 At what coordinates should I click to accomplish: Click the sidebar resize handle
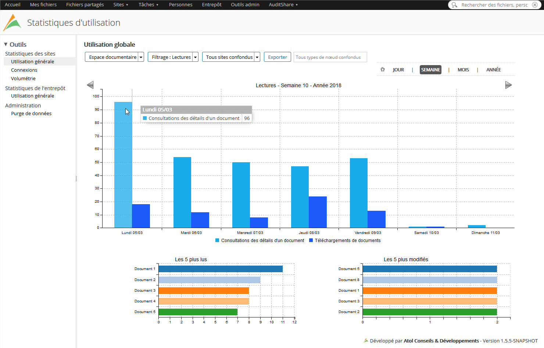point(76,178)
